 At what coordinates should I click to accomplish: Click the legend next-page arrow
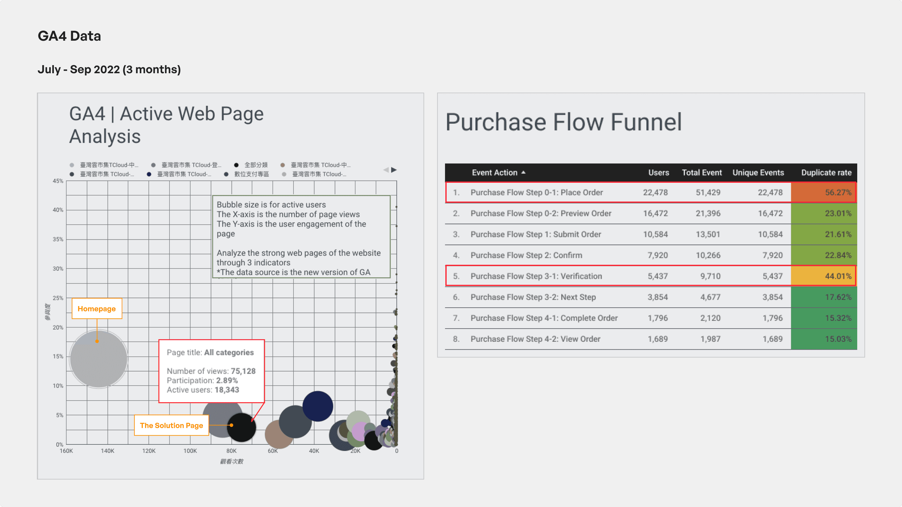(x=394, y=170)
